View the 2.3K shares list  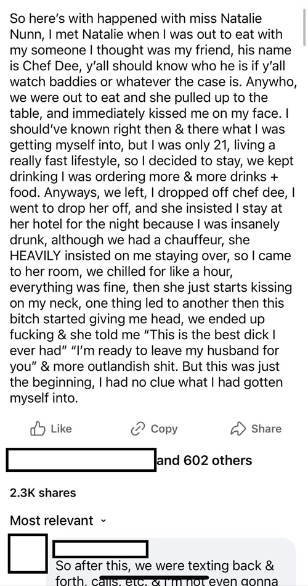pyautogui.click(x=43, y=493)
